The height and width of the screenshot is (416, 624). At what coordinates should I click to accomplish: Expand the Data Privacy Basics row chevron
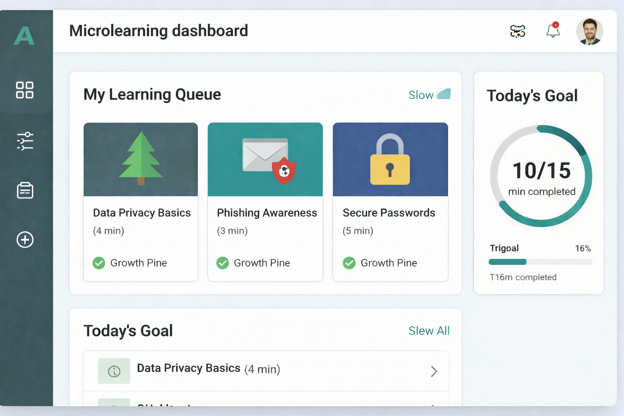(x=434, y=371)
